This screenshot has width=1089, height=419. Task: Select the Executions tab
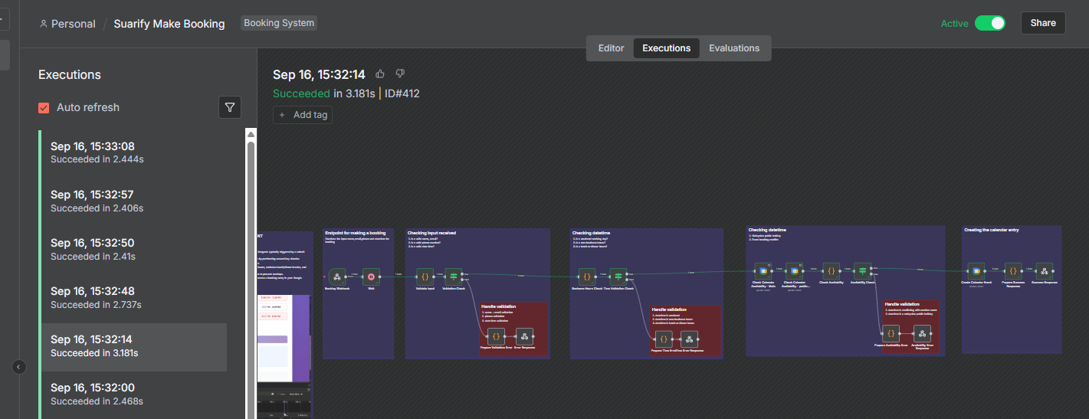(666, 48)
